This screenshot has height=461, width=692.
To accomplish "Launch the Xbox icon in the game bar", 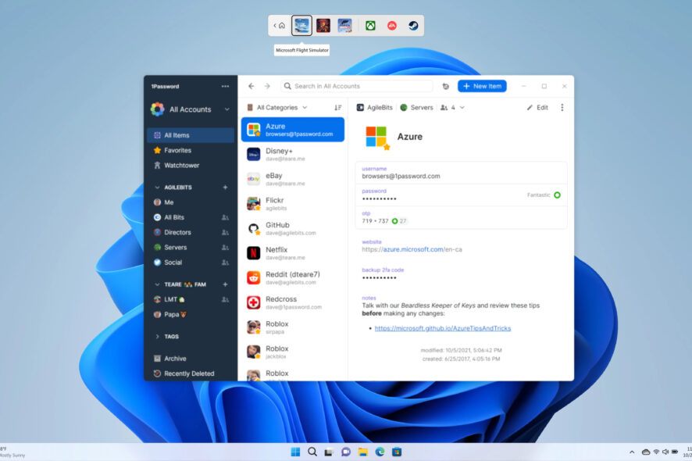I will click(370, 26).
